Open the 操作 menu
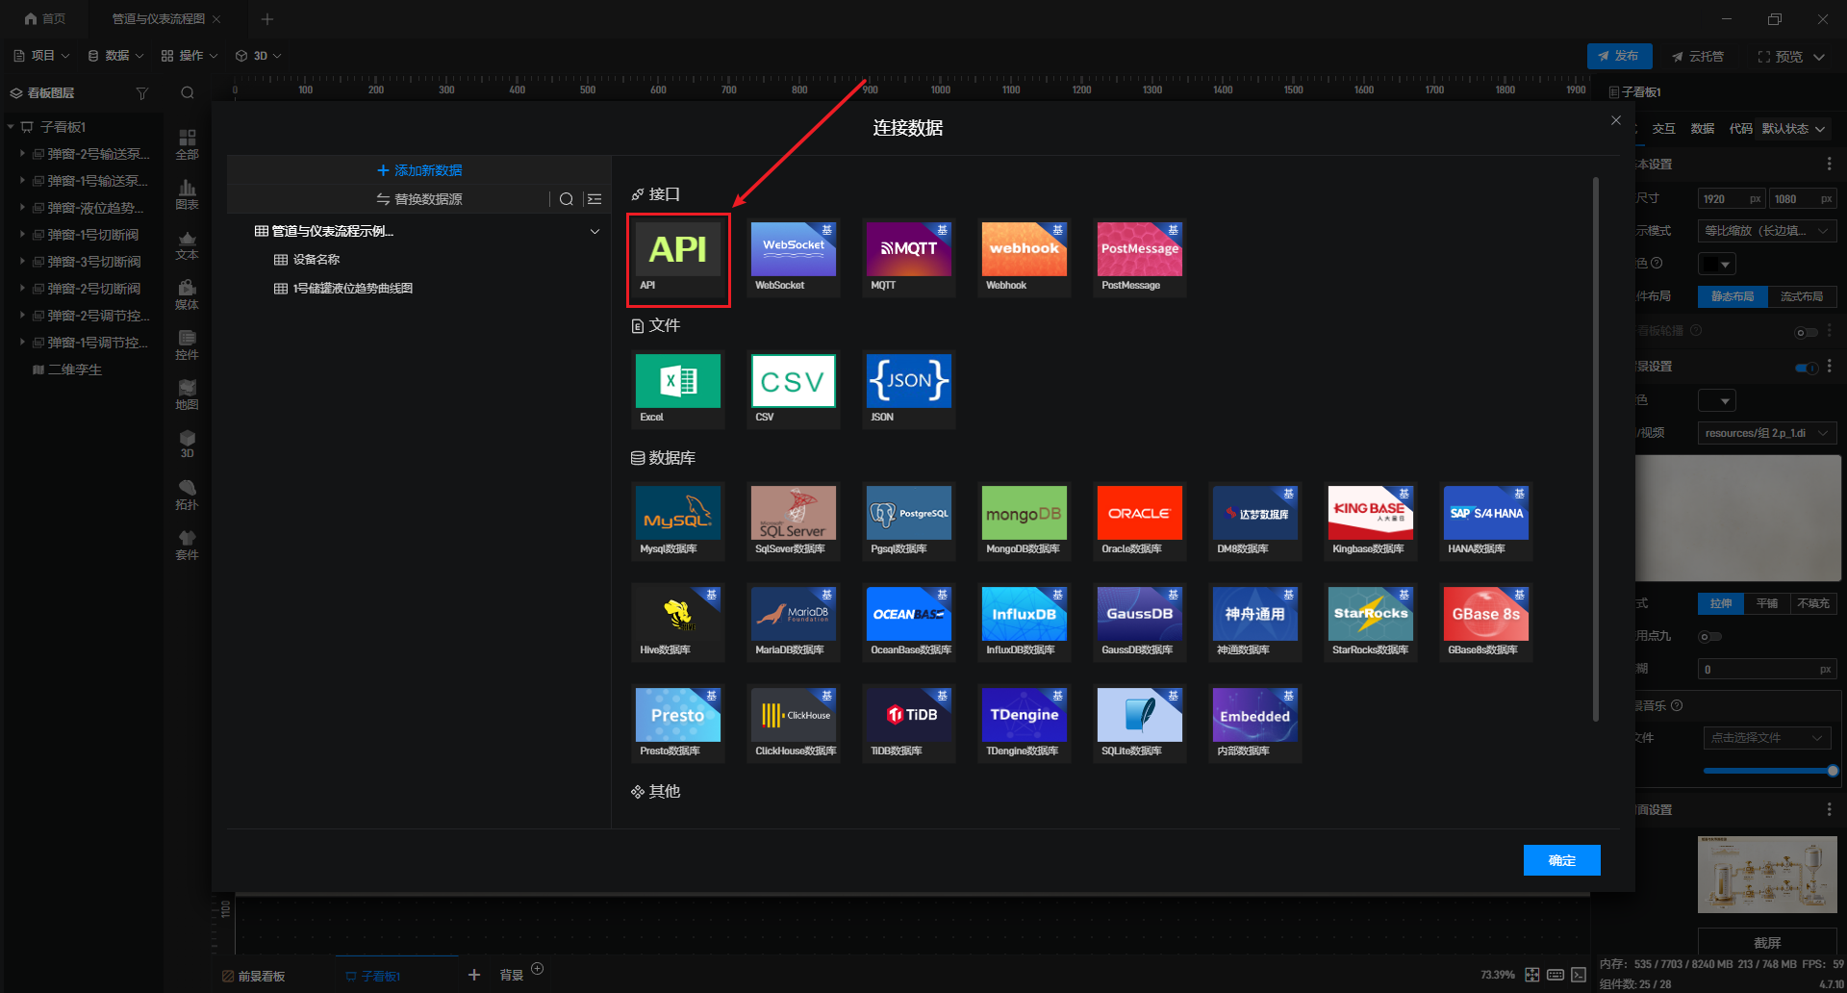This screenshot has width=1847, height=993. click(190, 56)
